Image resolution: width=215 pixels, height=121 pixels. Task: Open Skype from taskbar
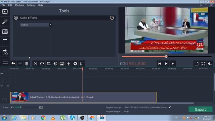point(73,118)
